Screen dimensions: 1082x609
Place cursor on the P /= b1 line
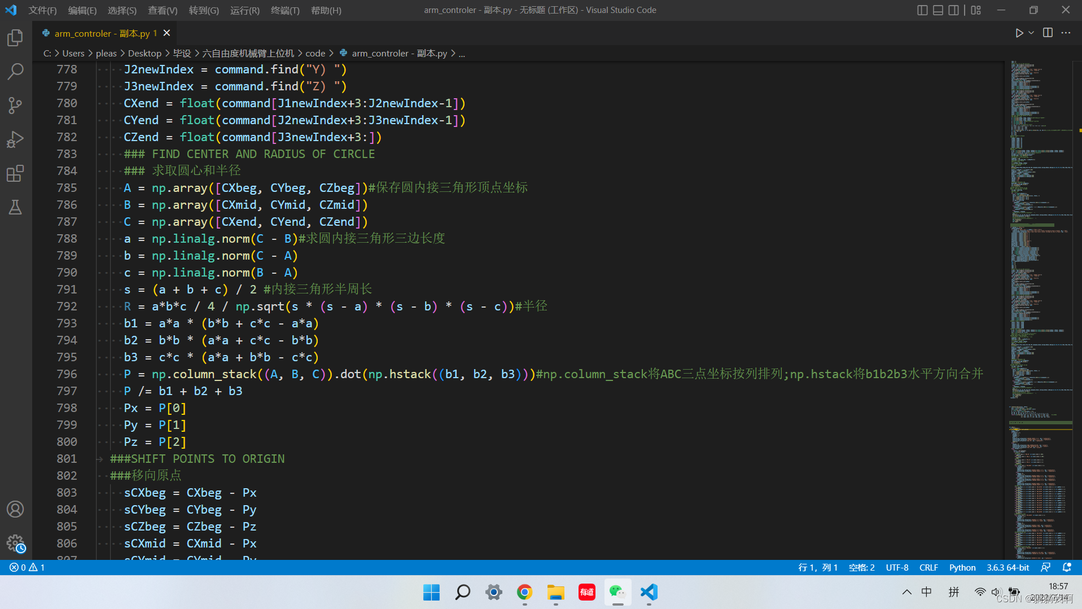[x=183, y=391]
